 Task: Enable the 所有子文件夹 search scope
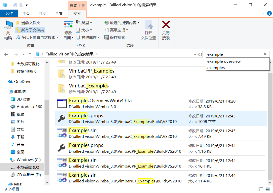click(30, 30)
